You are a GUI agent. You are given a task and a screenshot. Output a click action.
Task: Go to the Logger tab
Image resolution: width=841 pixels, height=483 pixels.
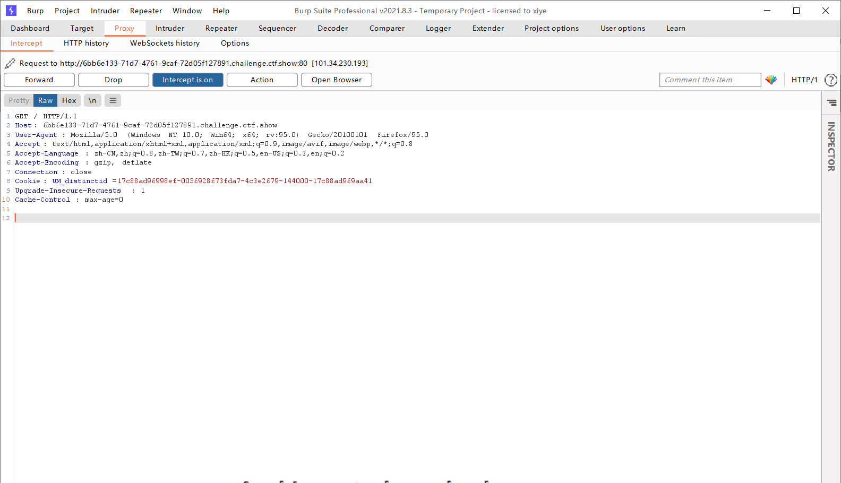point(438,28)
